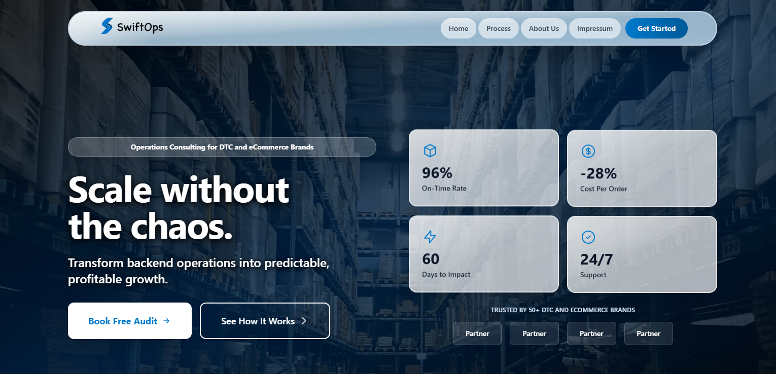Click the checkmark icon on the 24/7 Support card
This screenshot has width=776, height=374.
tap(588, 237)
